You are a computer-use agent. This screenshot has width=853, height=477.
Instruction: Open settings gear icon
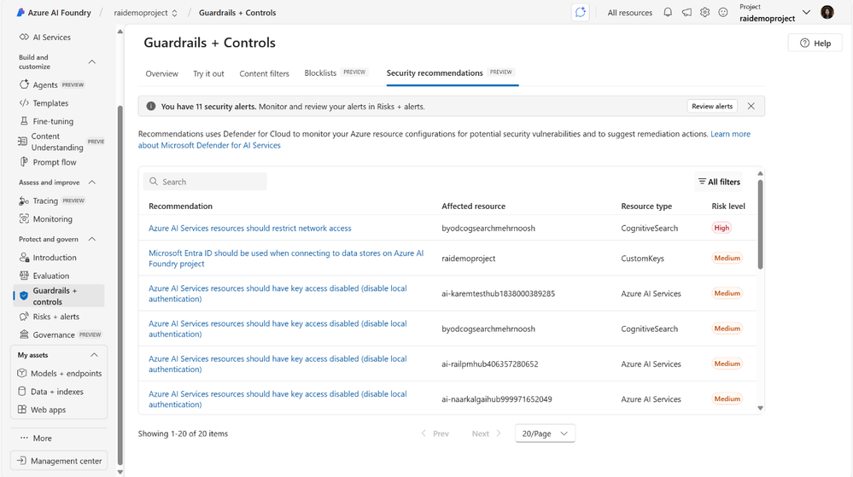pos(704,13)
